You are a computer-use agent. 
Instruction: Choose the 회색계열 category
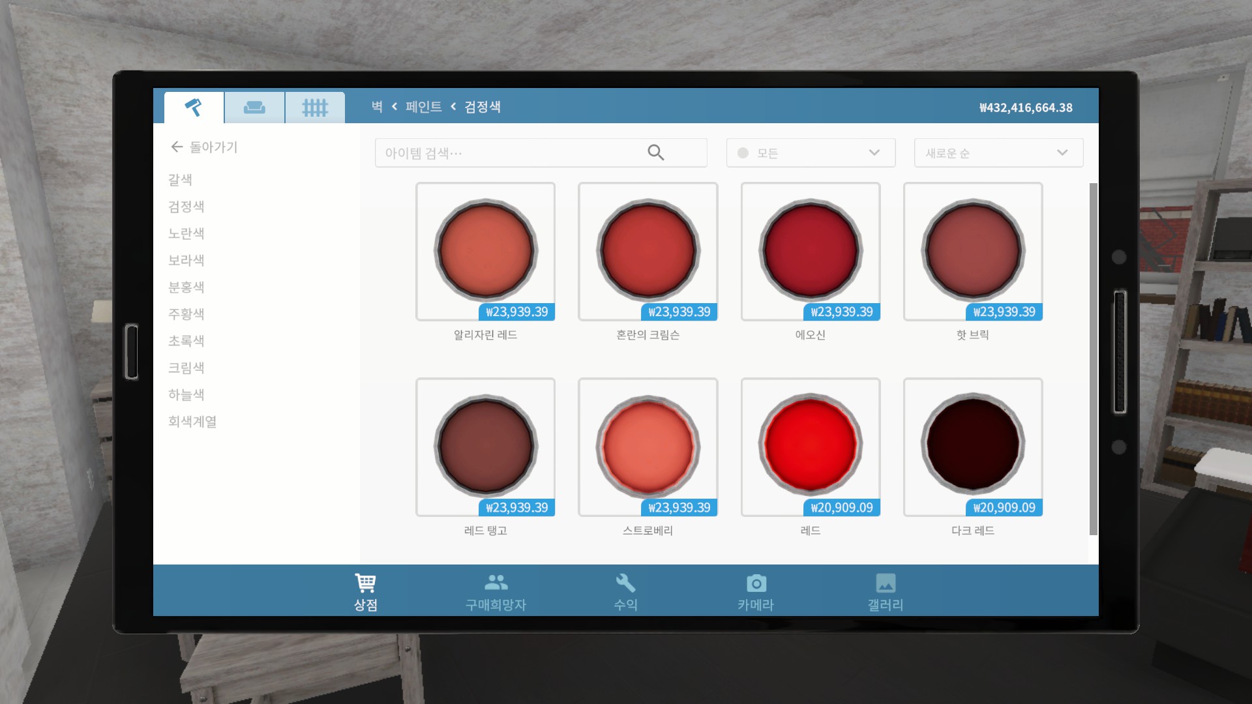pyautogui.click(x=192, y=422)
